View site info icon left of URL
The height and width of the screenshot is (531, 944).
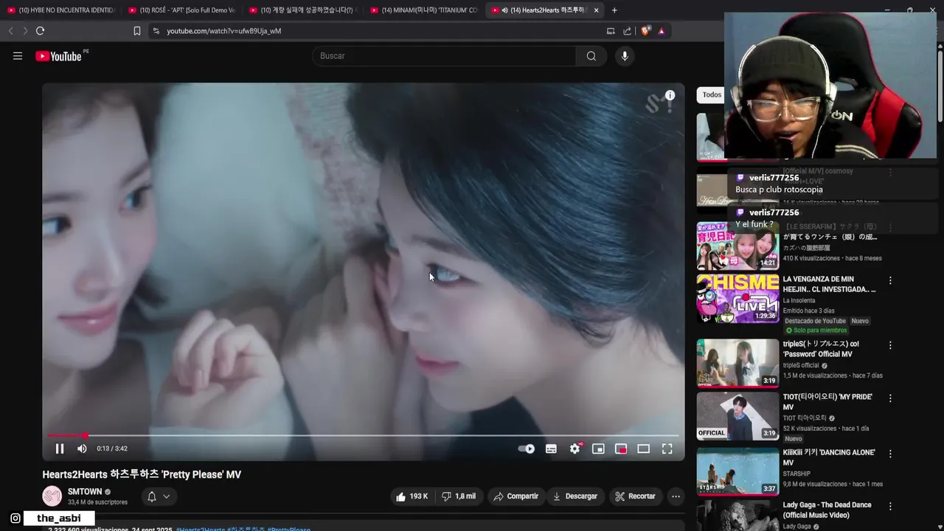click(x=156, y=31)
